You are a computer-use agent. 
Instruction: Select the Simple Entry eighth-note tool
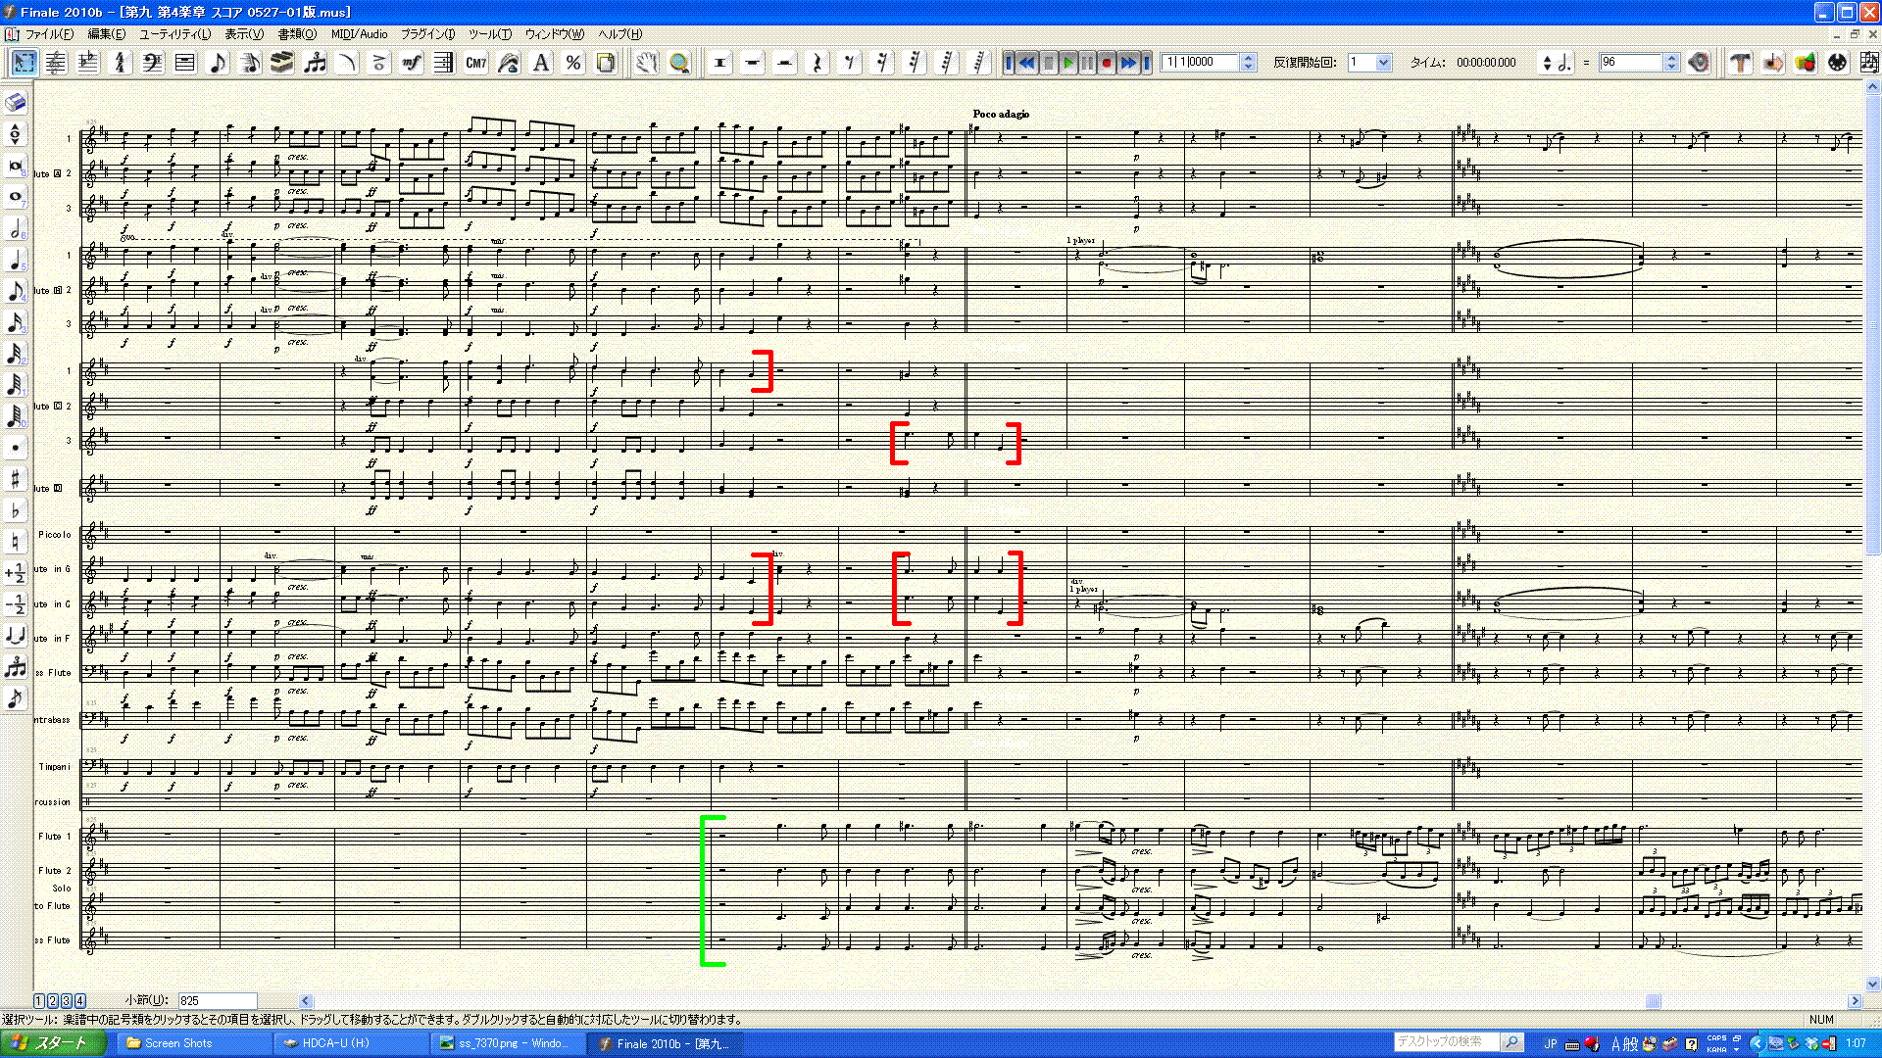coord(218,63)
